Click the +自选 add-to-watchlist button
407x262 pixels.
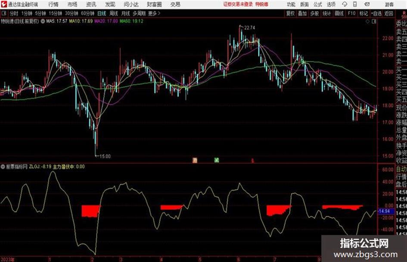[x=376, y=13]
